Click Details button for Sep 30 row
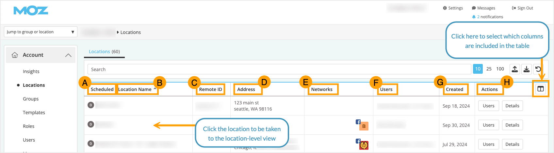Viewport: 554px width, 153px height. 512,125
